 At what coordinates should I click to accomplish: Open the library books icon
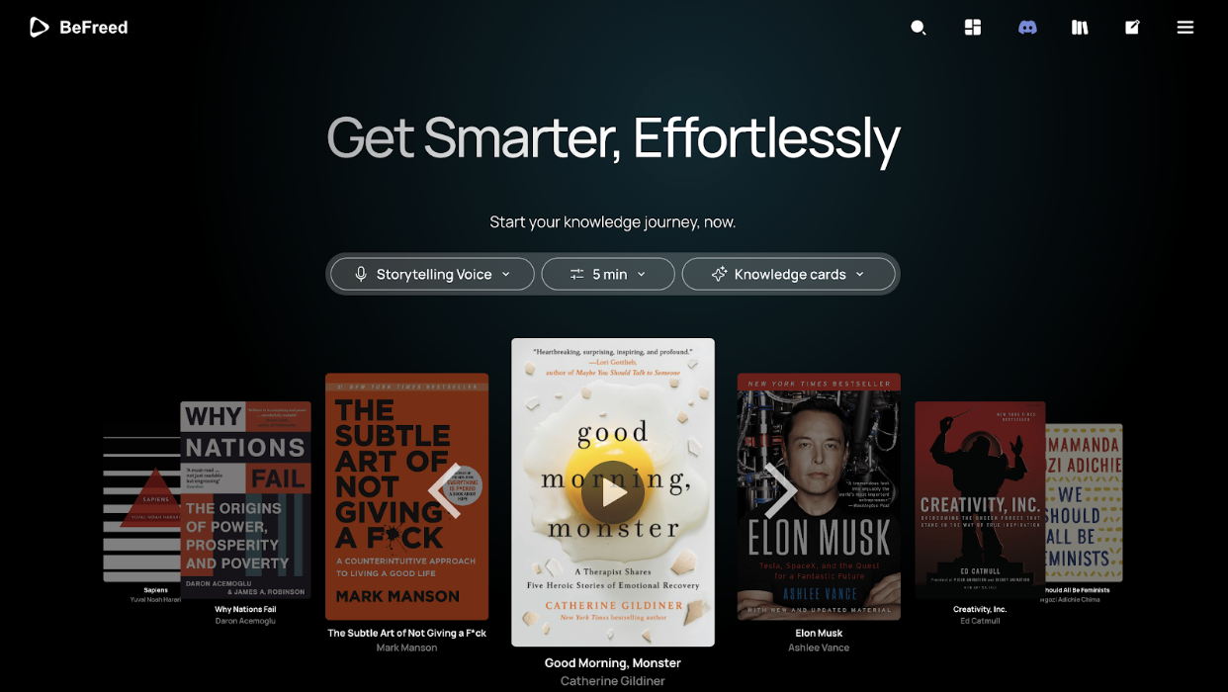click(x=1080, y=28)
